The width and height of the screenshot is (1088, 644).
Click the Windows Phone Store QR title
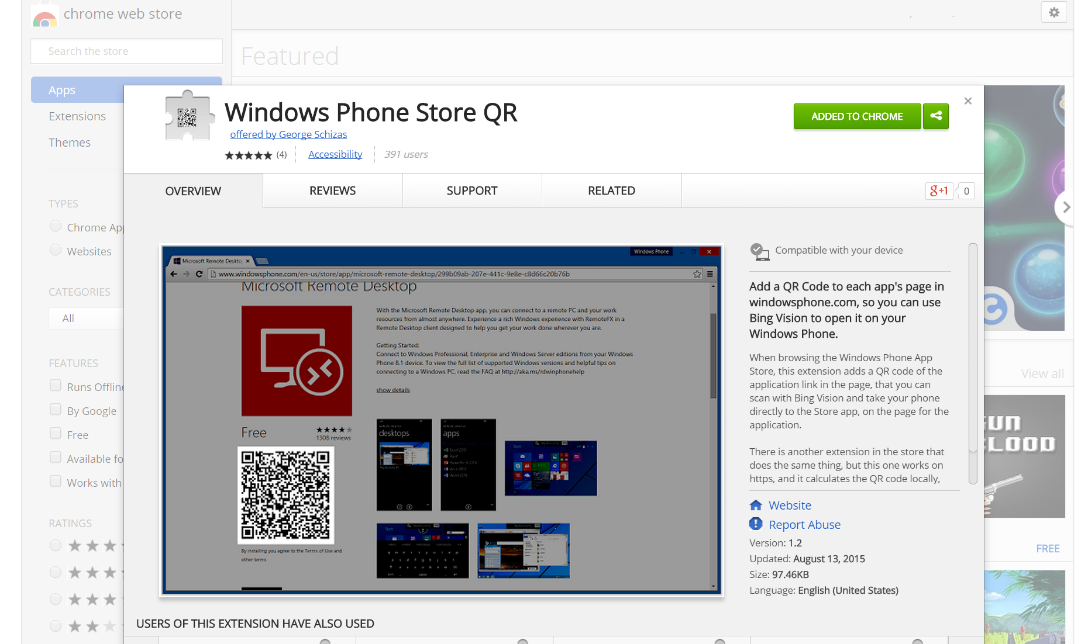pos(371,112)
